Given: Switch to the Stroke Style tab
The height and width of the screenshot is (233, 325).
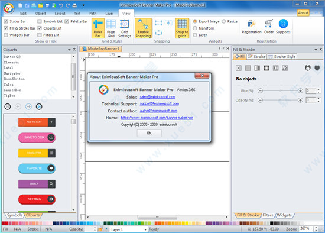Looking at the screenshot, I should 282,56.
